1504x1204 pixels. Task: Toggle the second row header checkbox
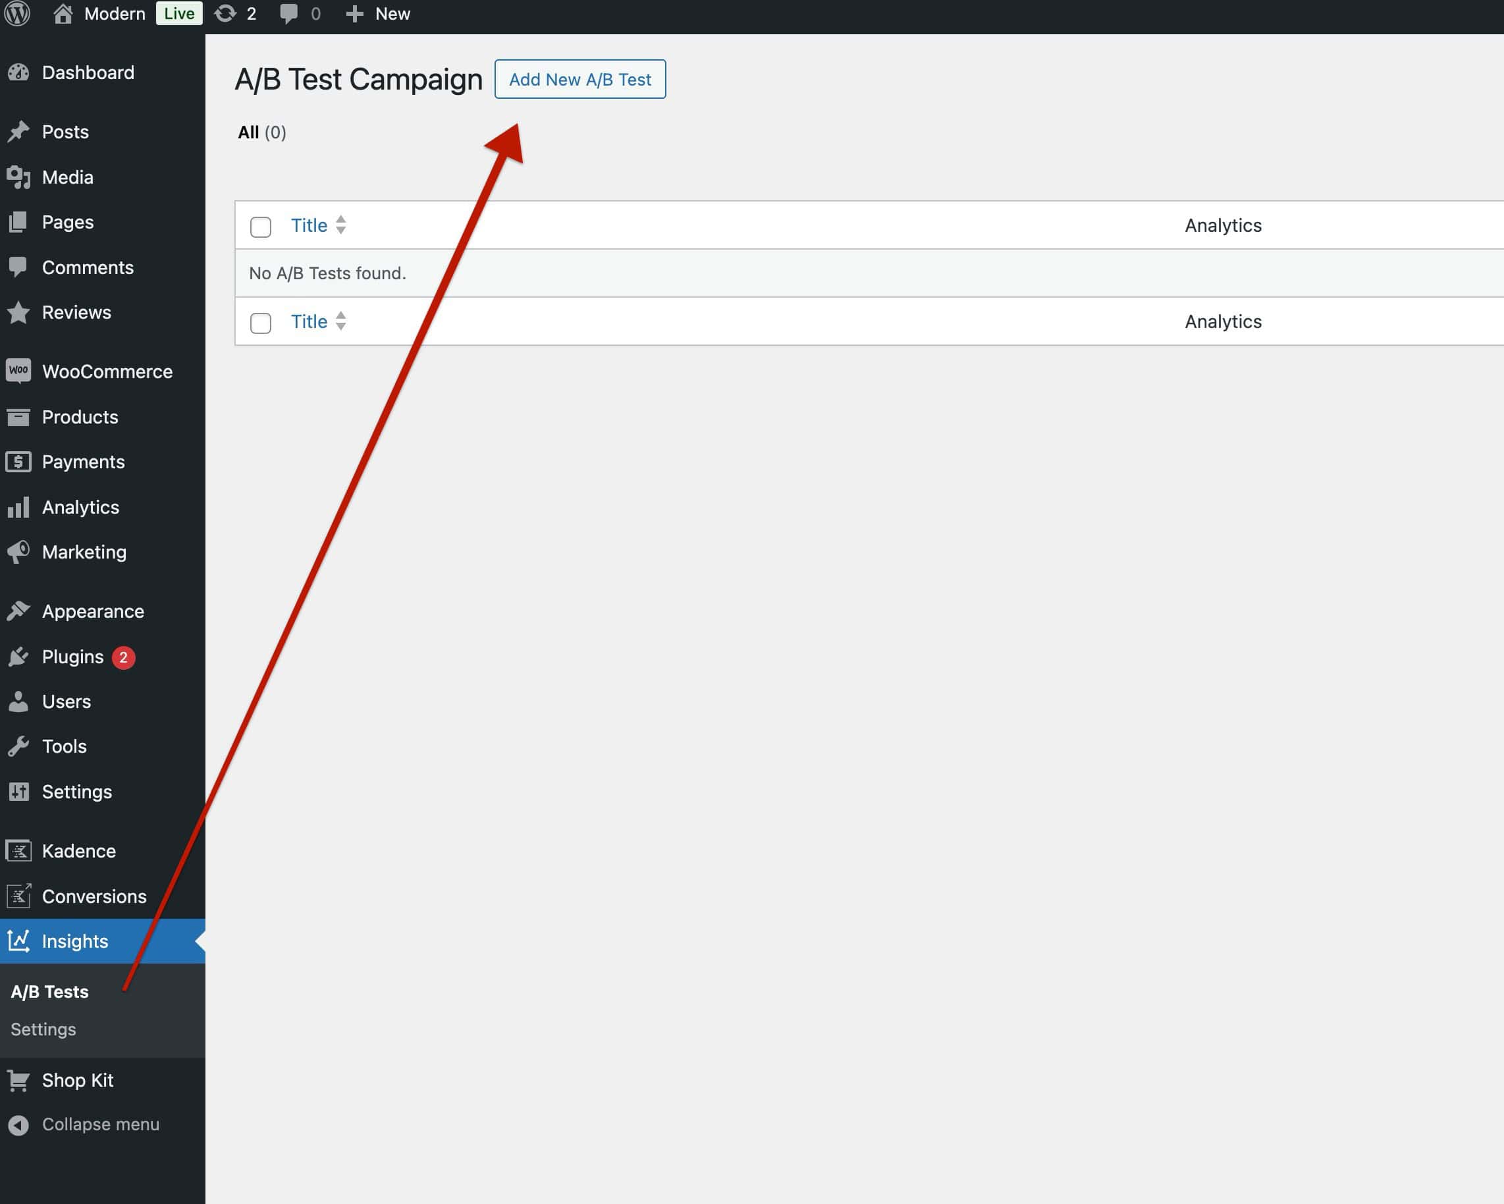(260, 322)
